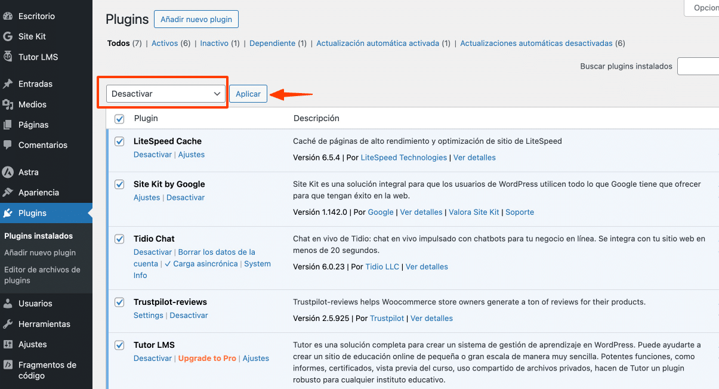Expand the screen options tab at top right

(703, 8)
